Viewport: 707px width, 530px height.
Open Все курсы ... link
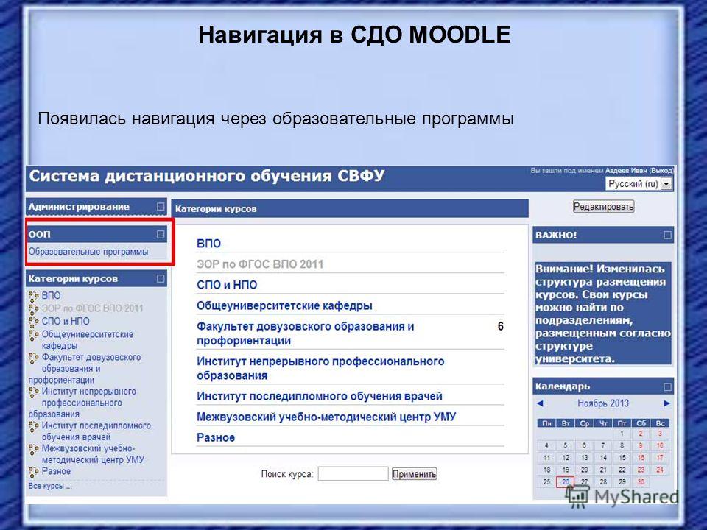point(49,487)
